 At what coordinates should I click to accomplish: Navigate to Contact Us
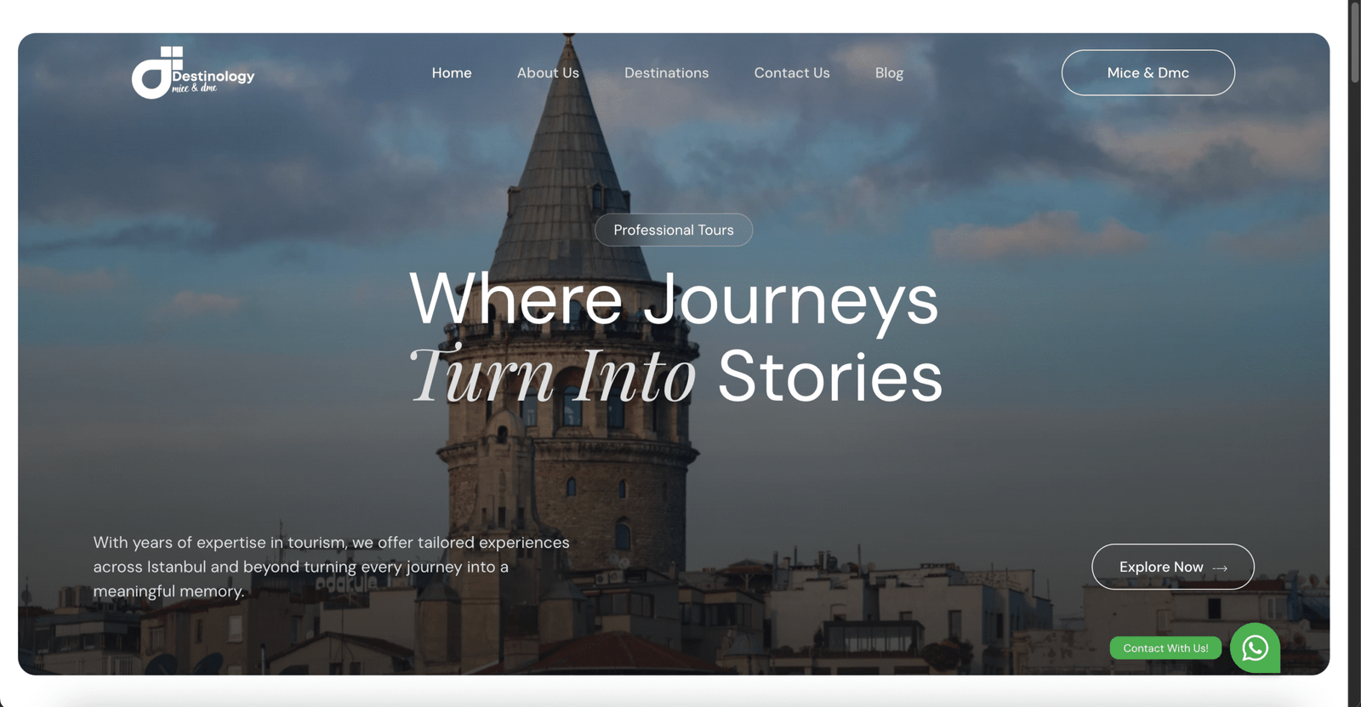[792, 73]
